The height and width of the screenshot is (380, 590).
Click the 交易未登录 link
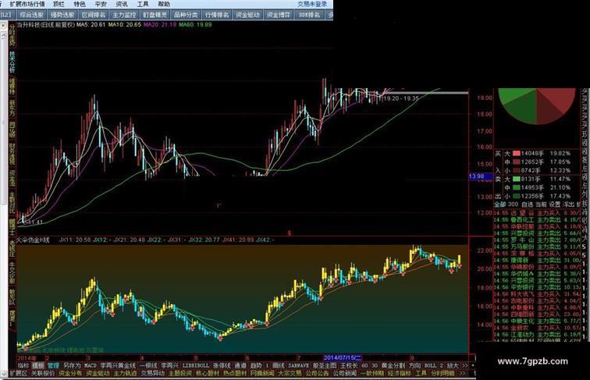(312, 4)
